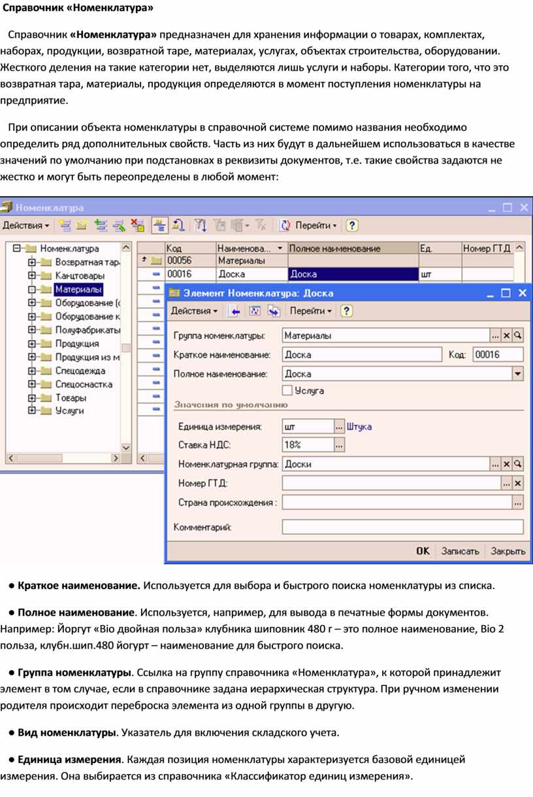
Task: Click the 00016 code cell in the list
Action: pos(190,274)
